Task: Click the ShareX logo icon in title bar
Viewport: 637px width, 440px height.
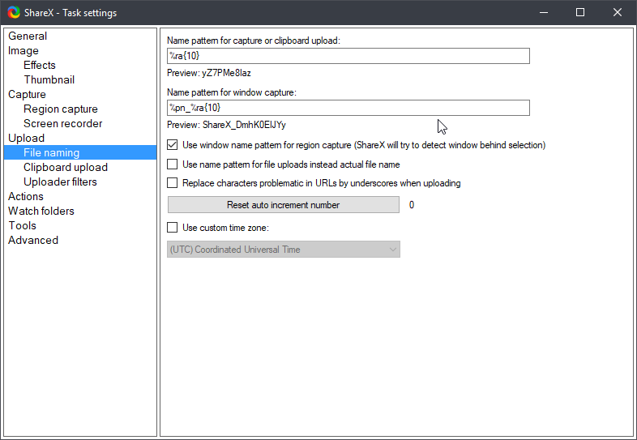Action: pyautogui.click(x=14, y=13)
